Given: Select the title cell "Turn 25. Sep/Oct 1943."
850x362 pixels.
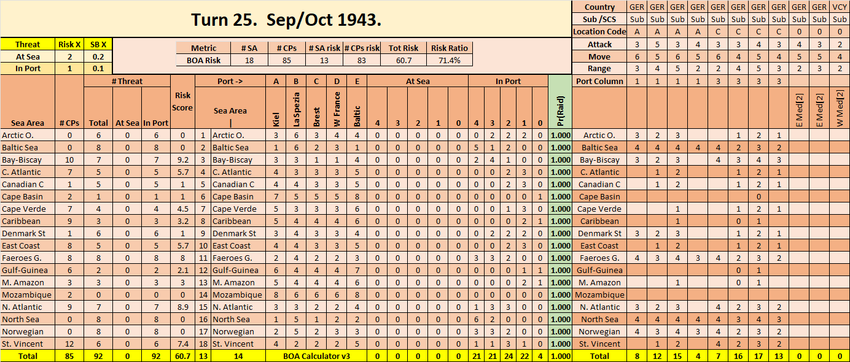Looking at the screenshot, I should pyautogui.click(x=286, y=19).
